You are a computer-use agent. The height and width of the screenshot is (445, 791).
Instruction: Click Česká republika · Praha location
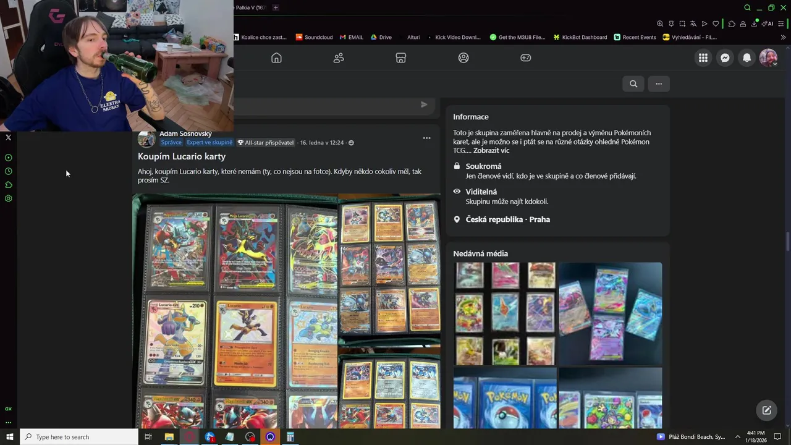(508, 219)
